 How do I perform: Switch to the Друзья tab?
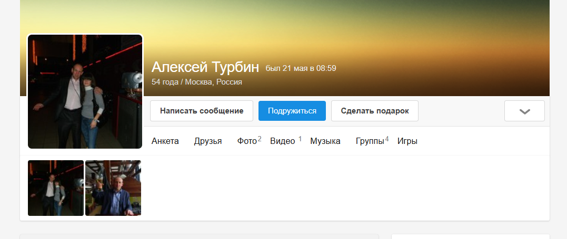tap(208, 141)
